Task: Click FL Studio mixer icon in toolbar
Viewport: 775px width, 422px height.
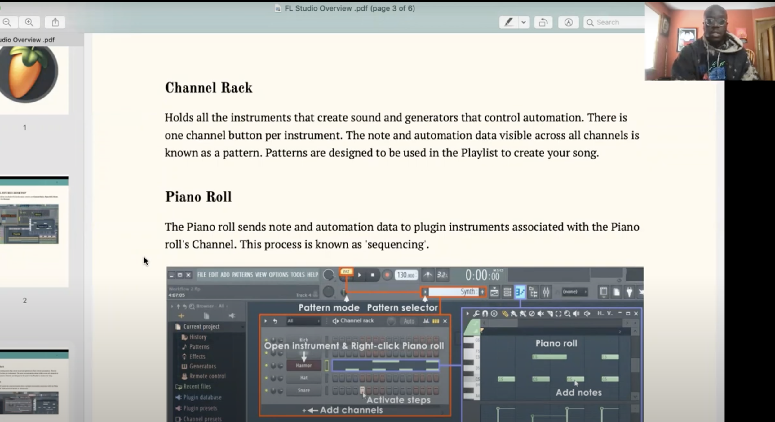Action: coord(546,292)
